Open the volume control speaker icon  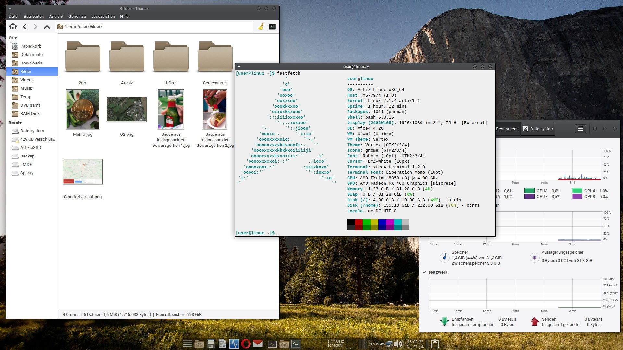(x=398, y=344)
